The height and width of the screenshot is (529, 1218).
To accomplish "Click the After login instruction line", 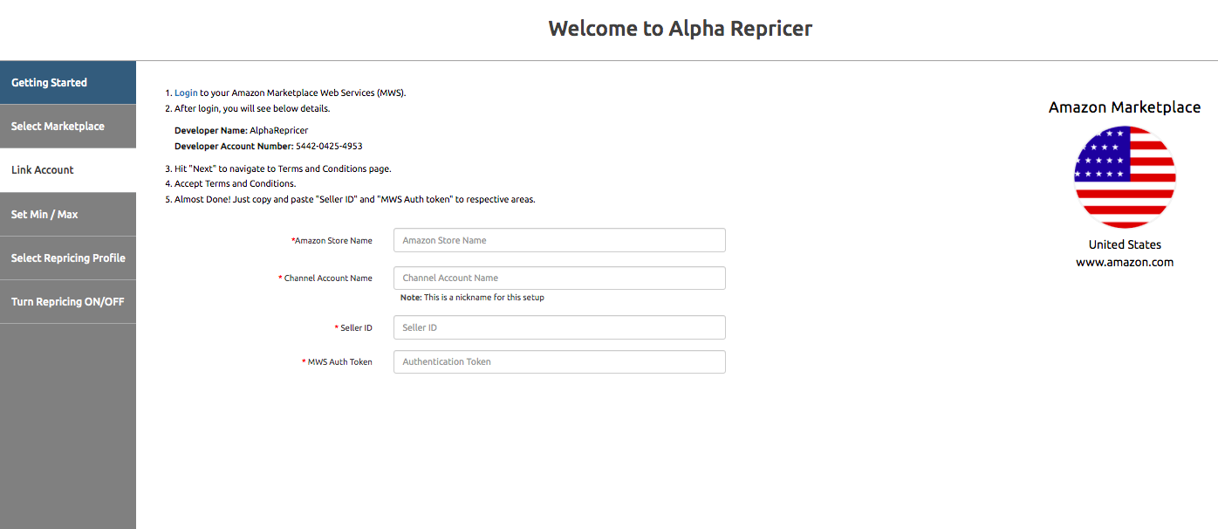I will [x=247, y=109].
